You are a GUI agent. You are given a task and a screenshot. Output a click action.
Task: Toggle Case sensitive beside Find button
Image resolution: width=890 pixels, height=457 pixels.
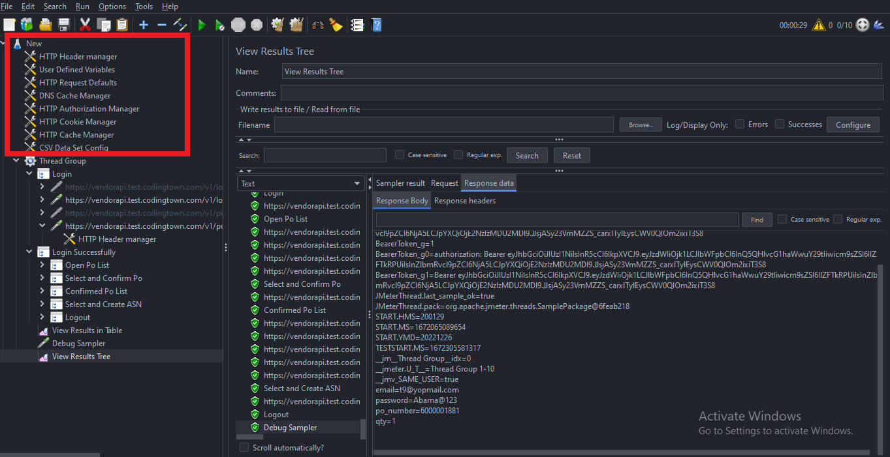(x=782, y=219)
